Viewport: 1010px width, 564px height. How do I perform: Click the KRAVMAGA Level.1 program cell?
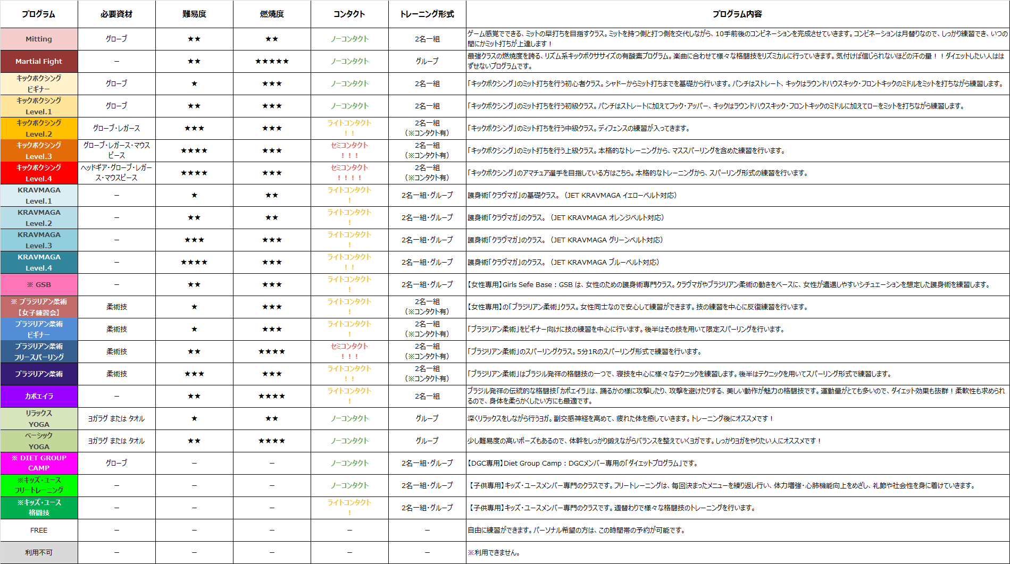pos(39,195)
